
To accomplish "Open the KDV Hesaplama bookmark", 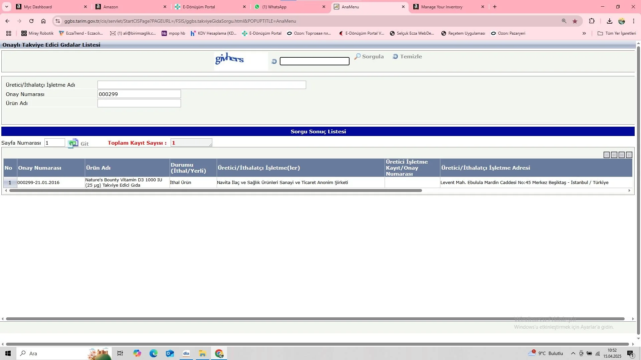I will coord(214,33).
